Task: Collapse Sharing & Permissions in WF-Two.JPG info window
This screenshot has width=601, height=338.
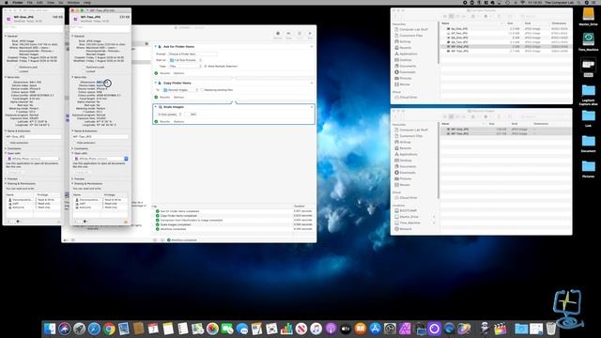Action: (72, 184)
